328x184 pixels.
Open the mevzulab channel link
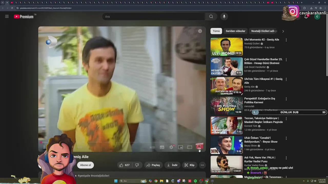pos(249,106)
